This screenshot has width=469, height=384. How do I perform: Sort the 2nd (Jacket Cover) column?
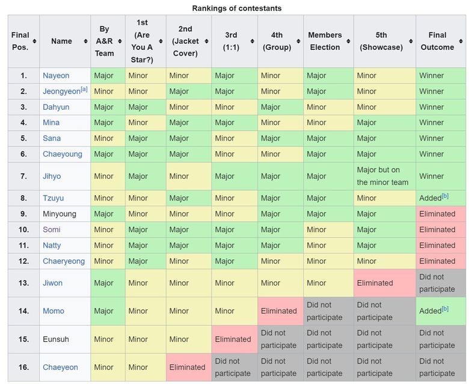[x=206, y=41]
